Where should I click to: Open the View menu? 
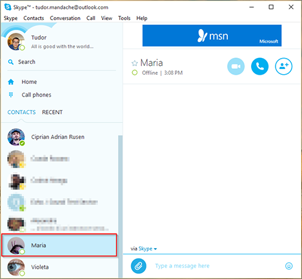[106, 18]
